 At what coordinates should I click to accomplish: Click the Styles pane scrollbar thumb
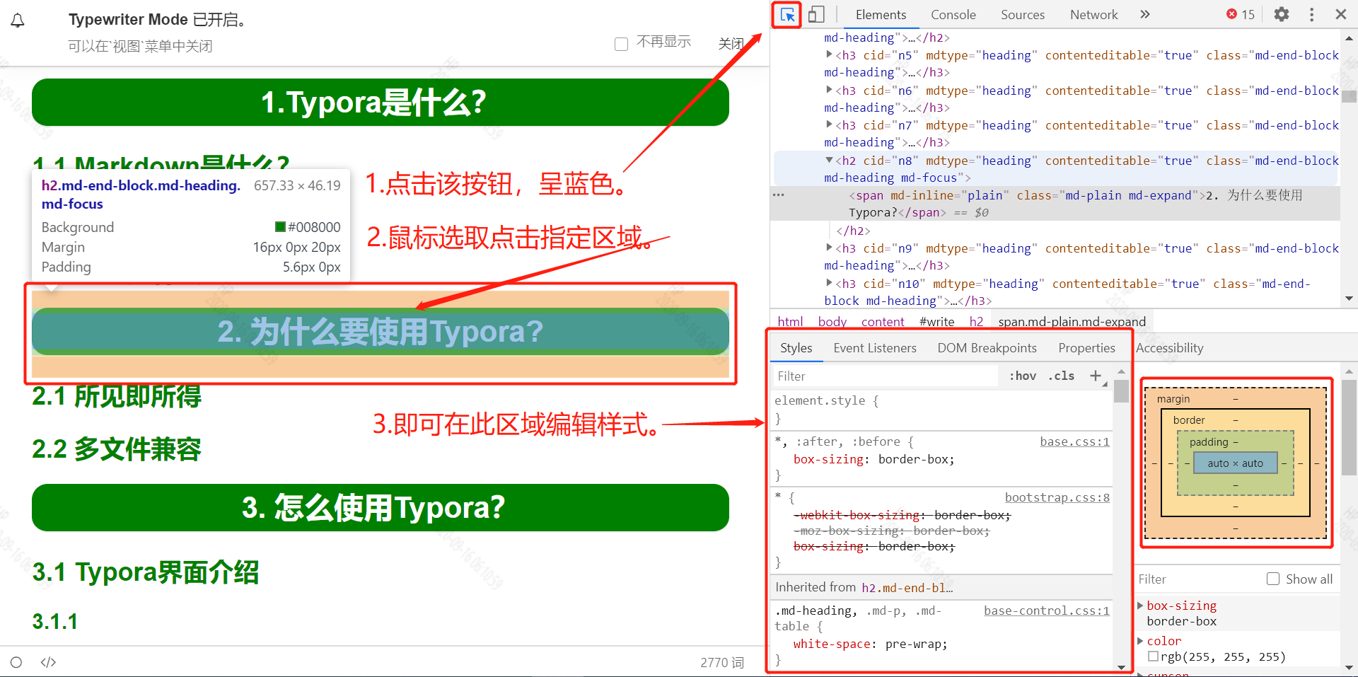(1121, 390)
